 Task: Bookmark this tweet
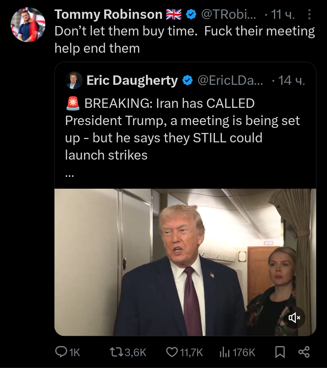point(280,352)
